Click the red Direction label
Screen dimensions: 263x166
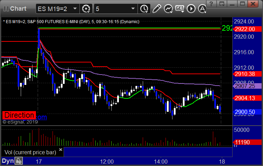click(x=19, y=115)
